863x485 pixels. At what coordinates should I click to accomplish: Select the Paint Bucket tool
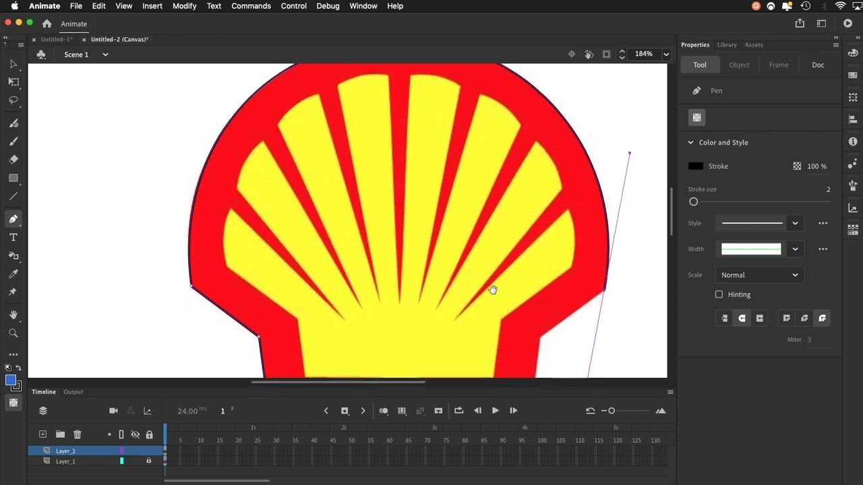pos(13,255)
